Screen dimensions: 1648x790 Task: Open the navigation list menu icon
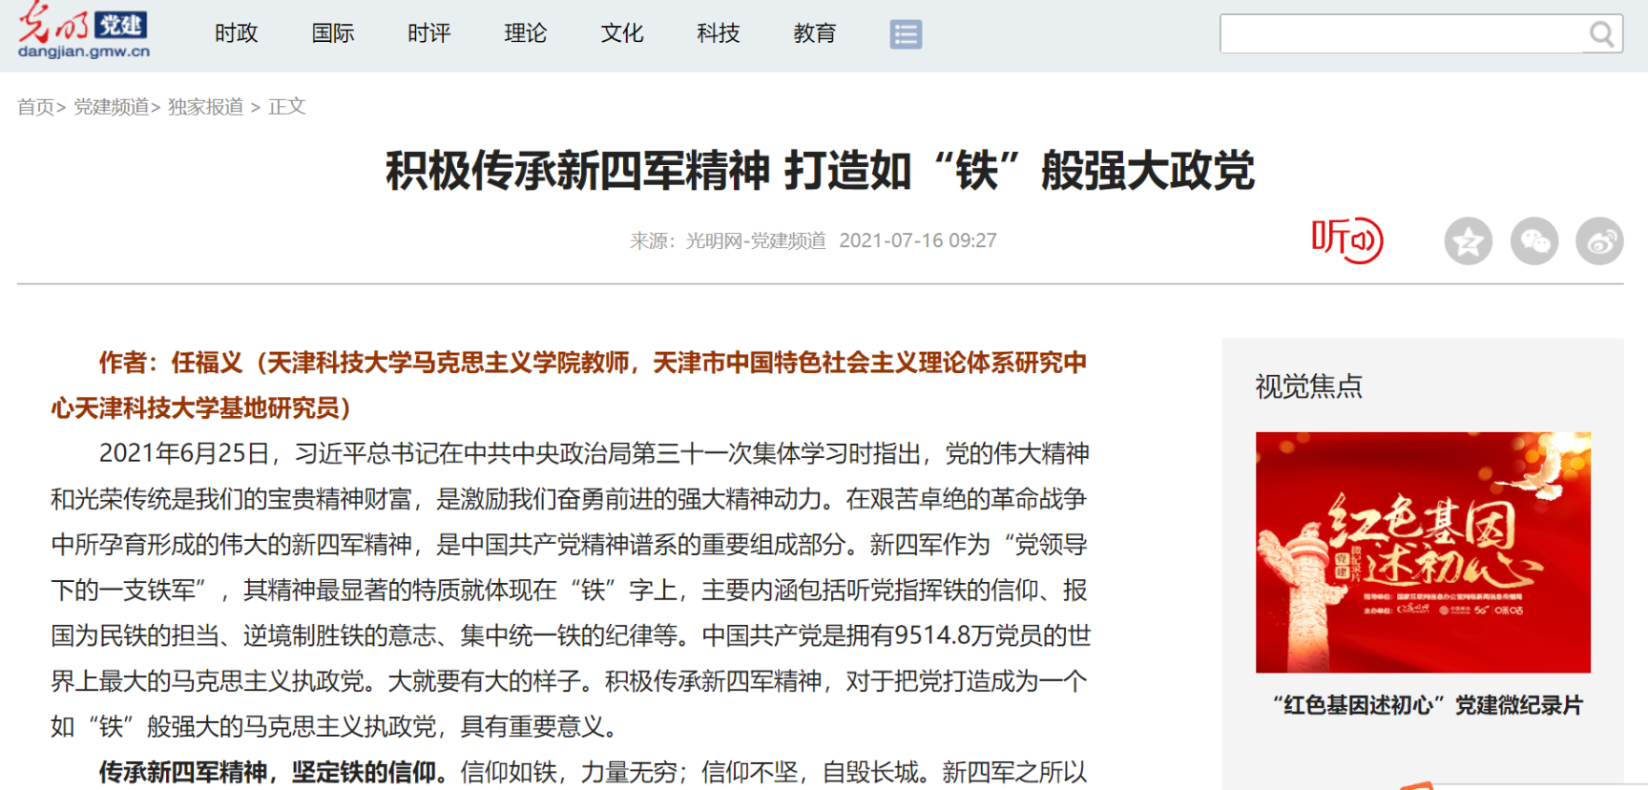tap(906, 34)
